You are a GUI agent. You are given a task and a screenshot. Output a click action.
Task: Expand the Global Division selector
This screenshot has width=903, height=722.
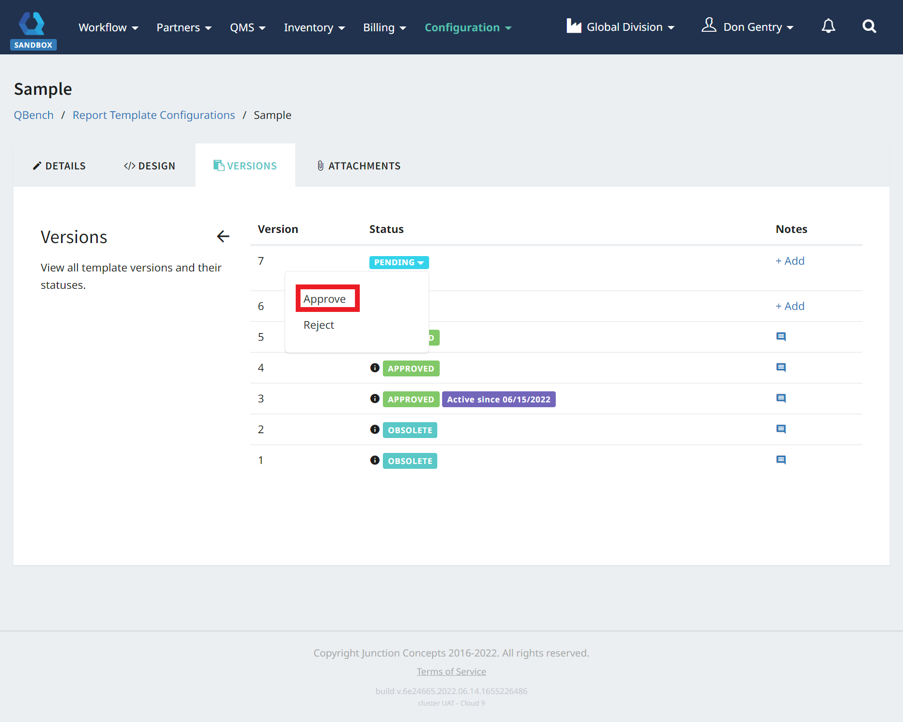(x=621, y=27)
